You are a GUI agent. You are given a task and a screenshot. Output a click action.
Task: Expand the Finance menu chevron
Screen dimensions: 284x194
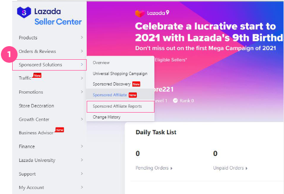[82, 146]
